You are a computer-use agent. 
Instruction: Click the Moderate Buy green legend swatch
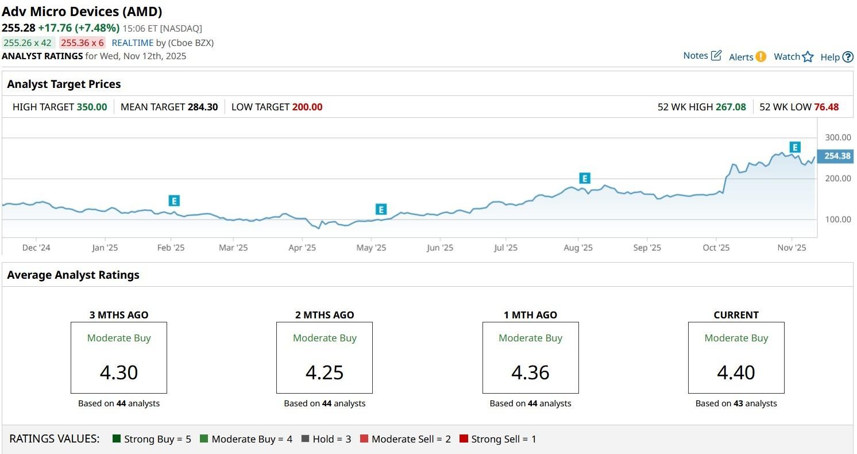coord(204,439)
